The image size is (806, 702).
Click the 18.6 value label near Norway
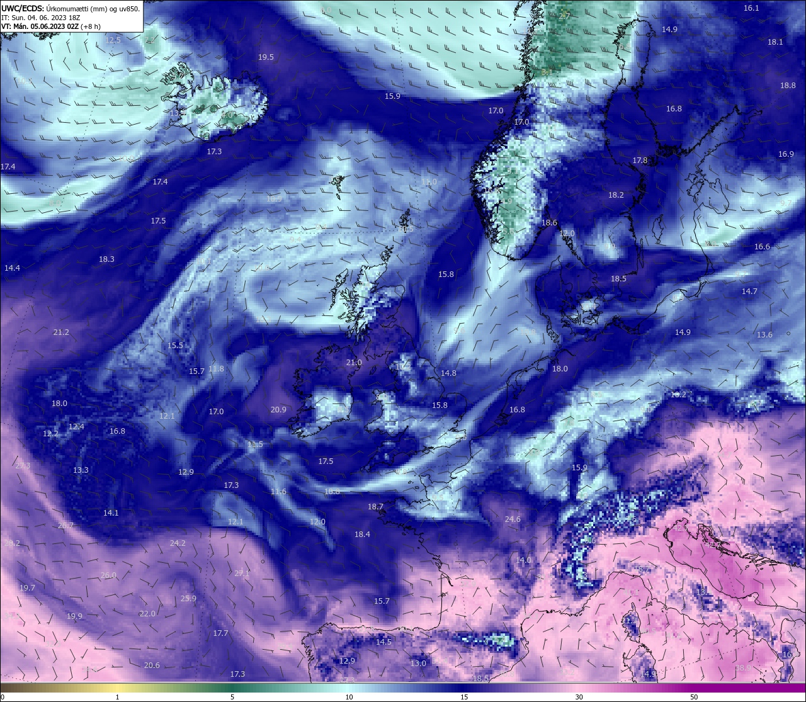point(549,223)
